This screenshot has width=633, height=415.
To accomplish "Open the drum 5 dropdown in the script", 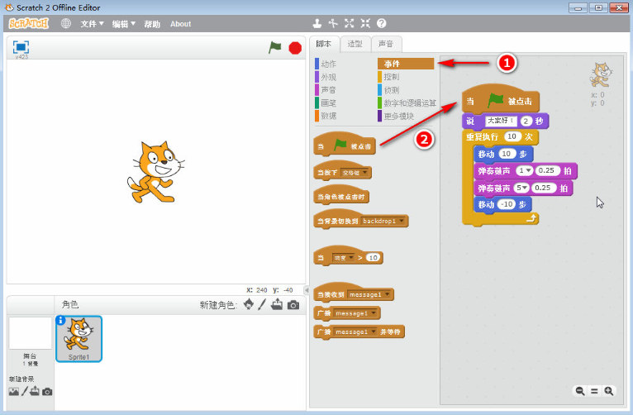I will pos(521,188).
